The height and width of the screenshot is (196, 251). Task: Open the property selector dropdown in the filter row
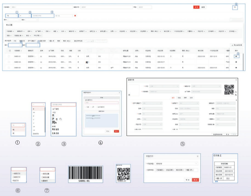coord(43,16)
